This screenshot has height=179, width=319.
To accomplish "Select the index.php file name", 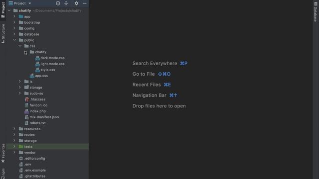I will click(38, 111).
